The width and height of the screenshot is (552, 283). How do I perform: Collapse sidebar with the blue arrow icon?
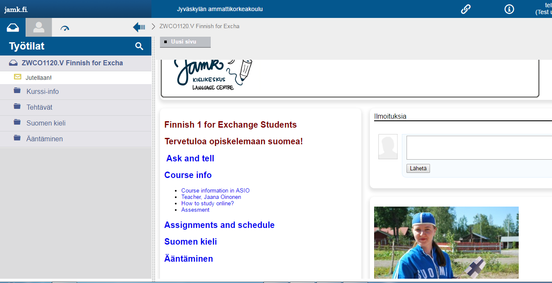[x=139, y=27]
